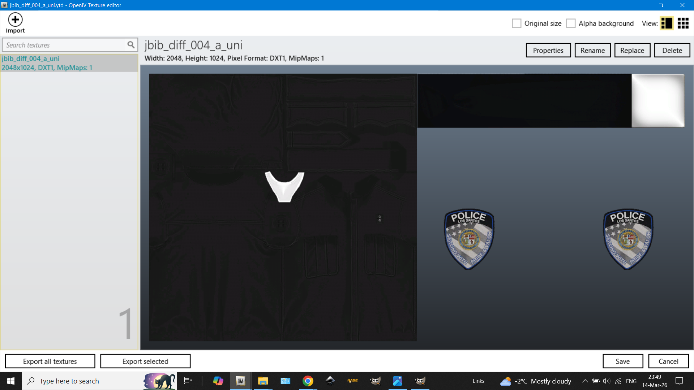Click the texture preview image
Screen dimensions: 694x390
click(x=416, y=207)
